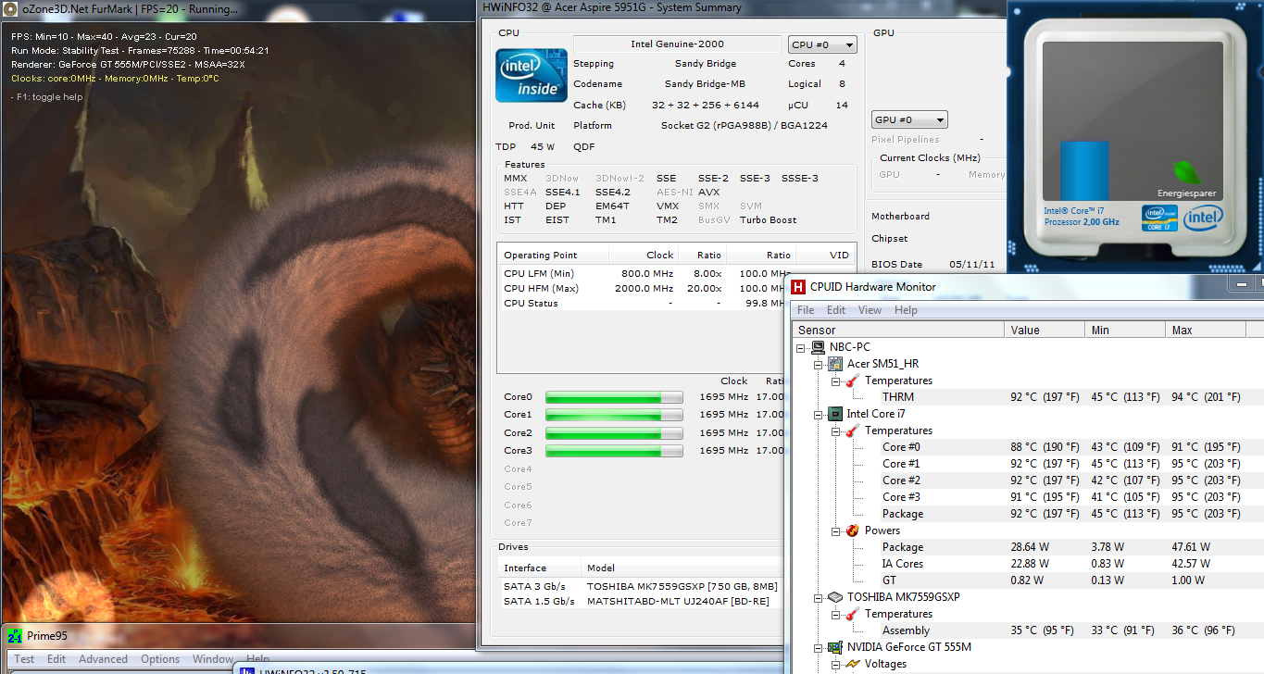
Task: Click the Powers flame icon
Action: point(852,530)
